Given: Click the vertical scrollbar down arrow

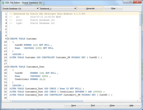Looking at the screenshot, I should click(140, 98).
